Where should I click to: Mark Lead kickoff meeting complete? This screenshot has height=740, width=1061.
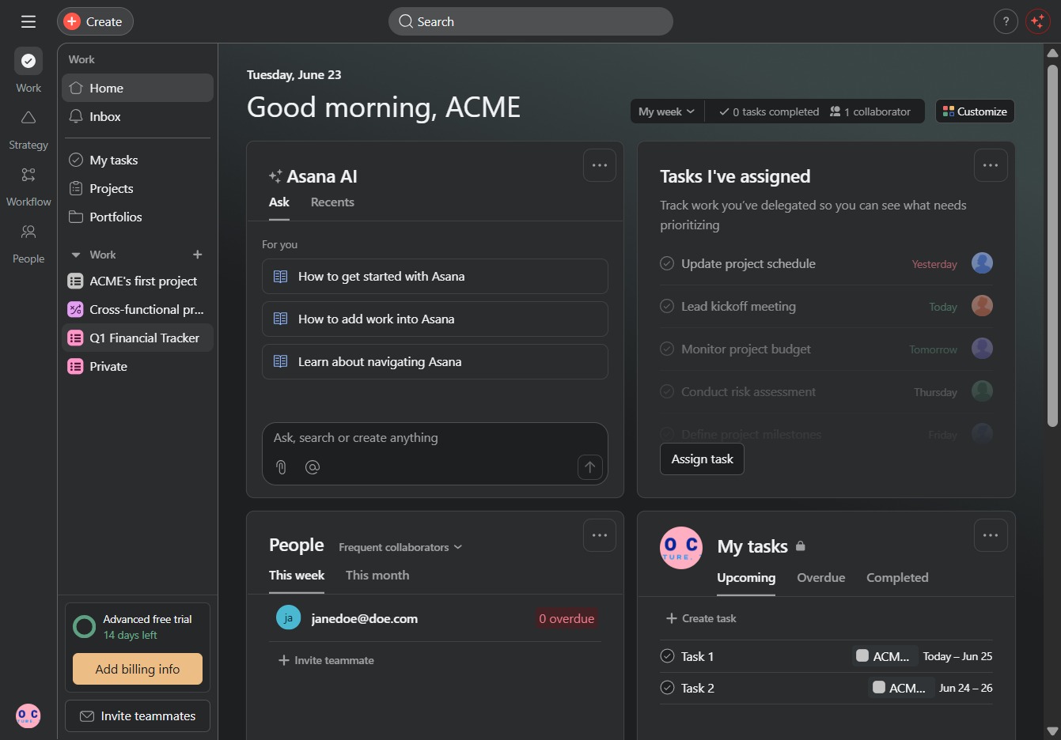coord(667,306)
